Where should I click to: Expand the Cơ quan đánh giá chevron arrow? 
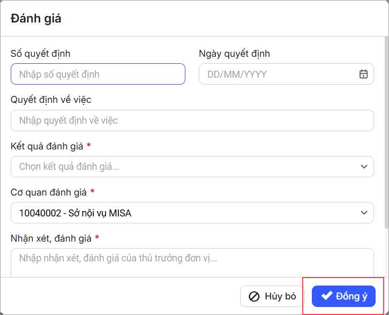[x=363, y=213]
